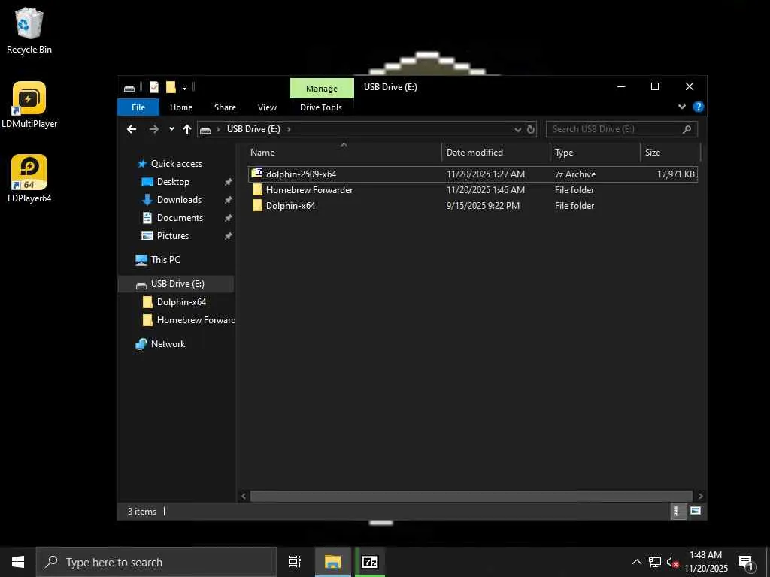
Task: Sort by the Size column header
Action: coord(670,152)
